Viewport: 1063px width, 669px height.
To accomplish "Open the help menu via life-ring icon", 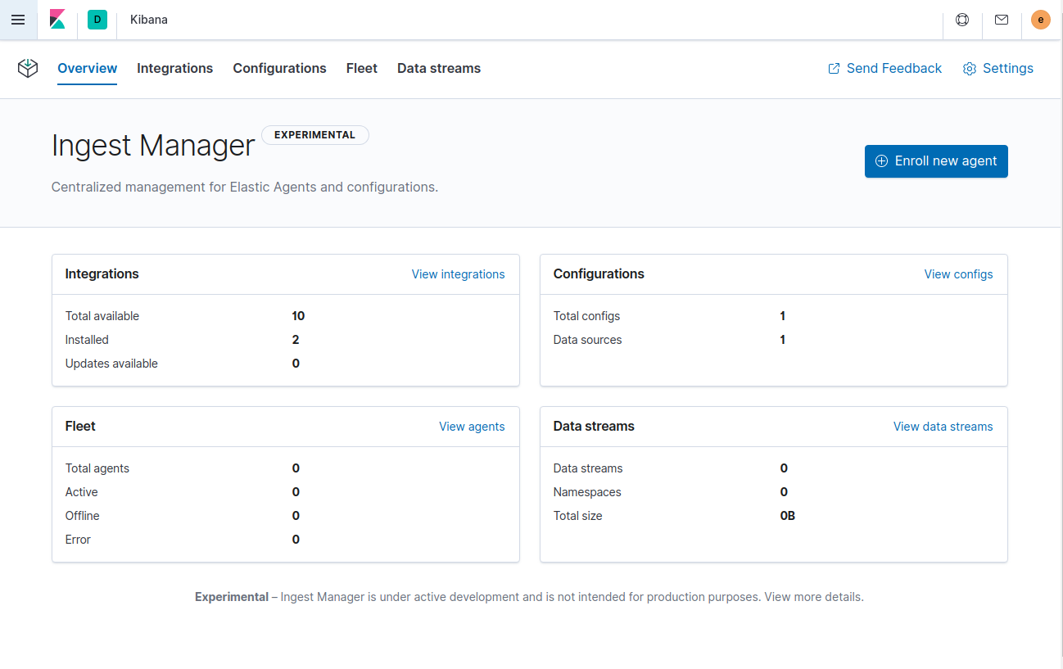I will click(961, 19).
